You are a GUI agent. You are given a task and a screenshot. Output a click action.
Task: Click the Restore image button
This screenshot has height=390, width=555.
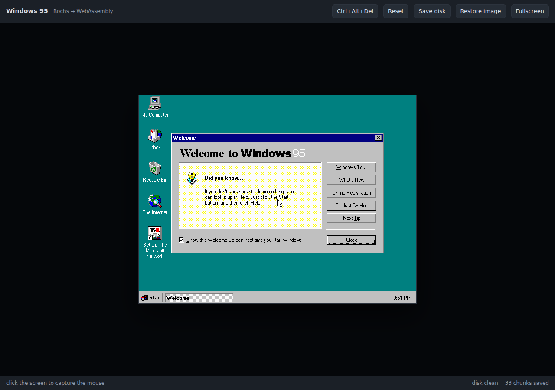tap(480, 11)
